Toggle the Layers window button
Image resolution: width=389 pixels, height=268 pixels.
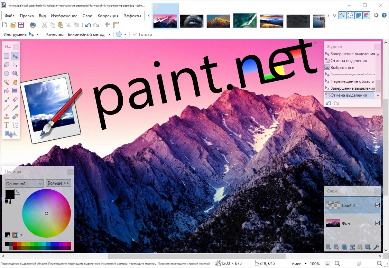click(358, 15)
